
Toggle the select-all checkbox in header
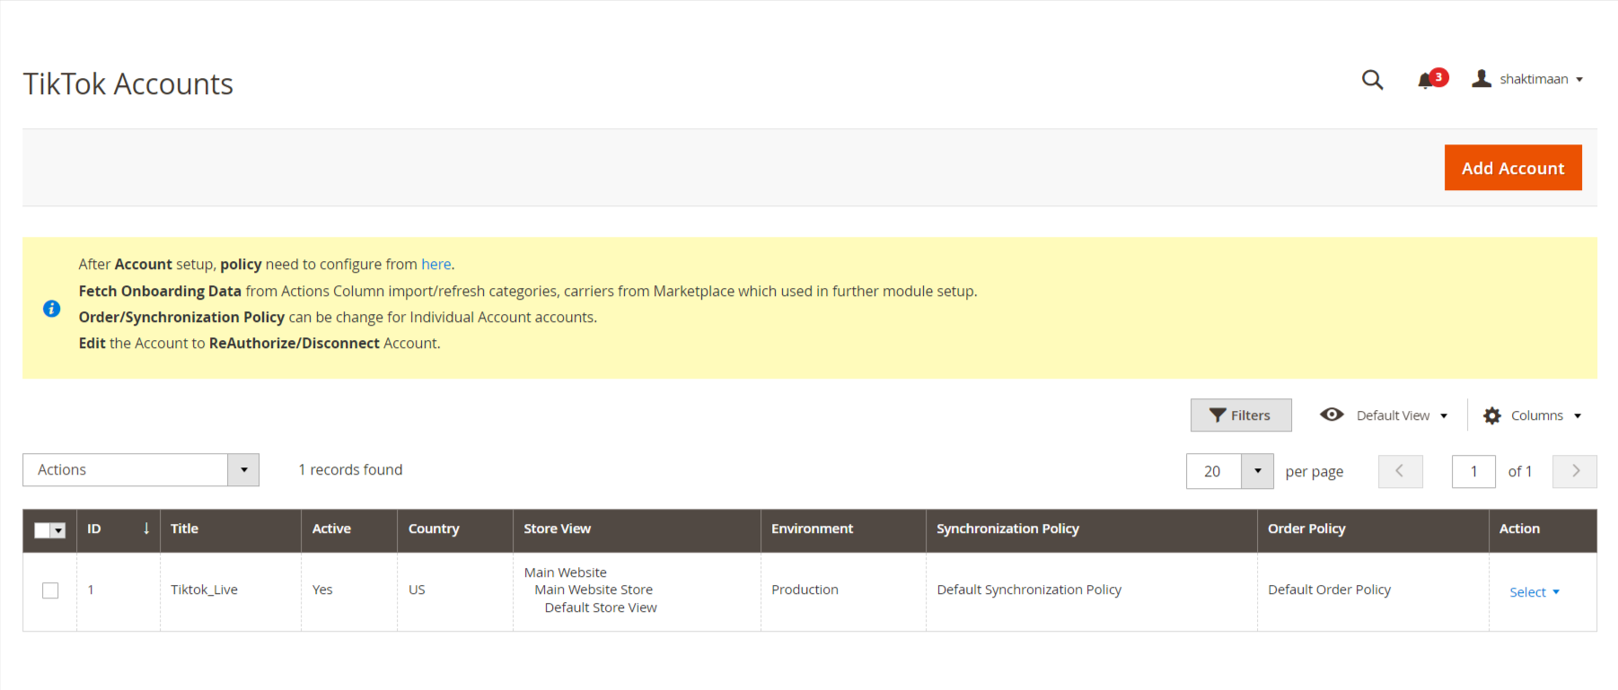coord(43,530)
